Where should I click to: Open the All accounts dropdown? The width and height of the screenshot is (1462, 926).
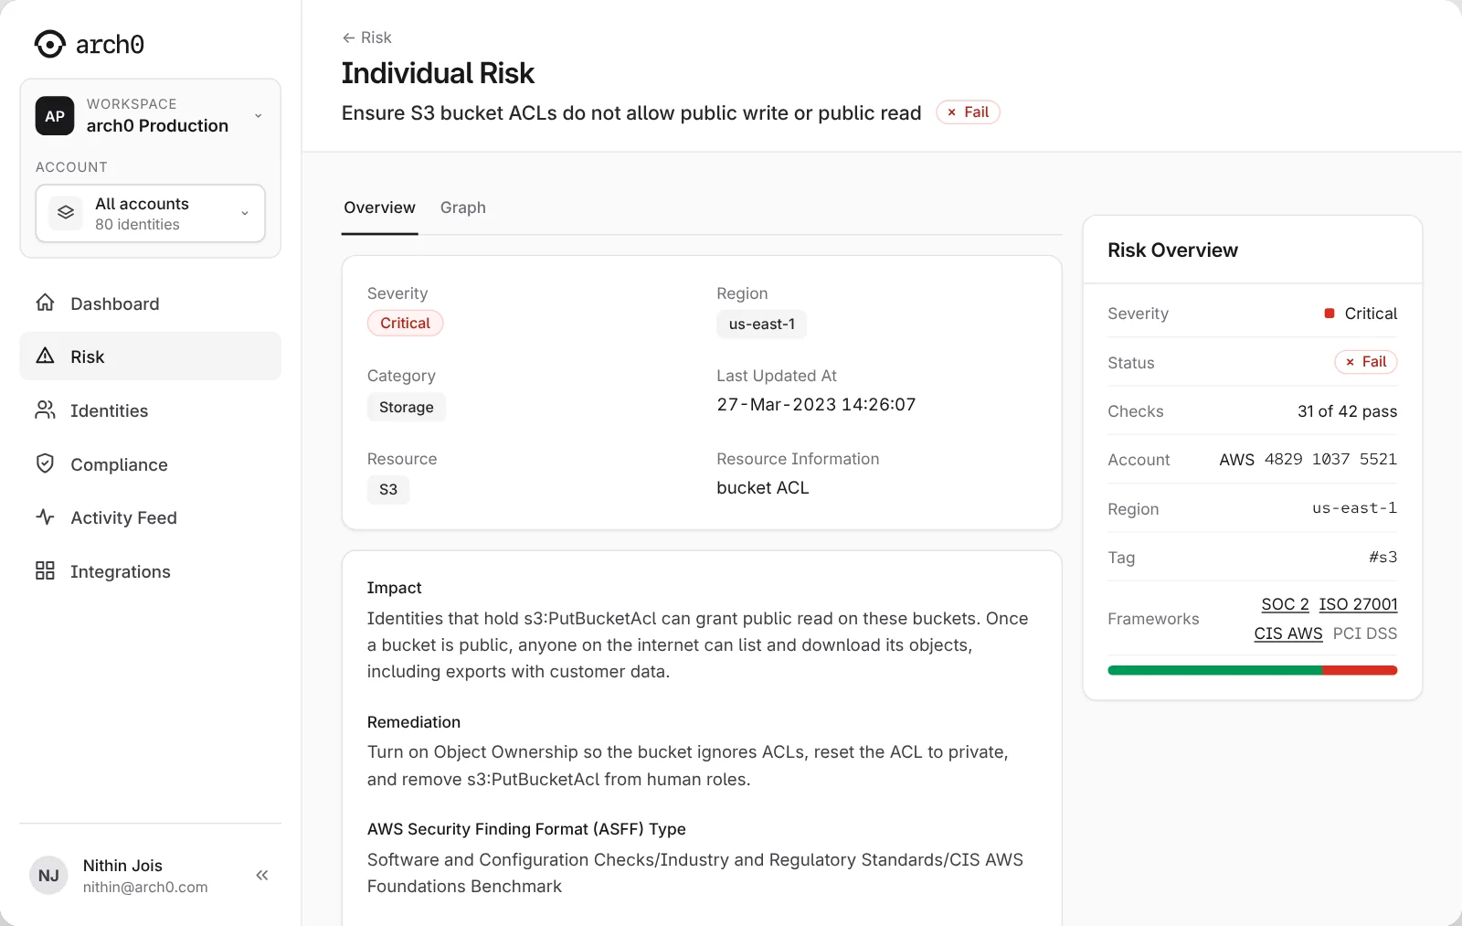pos(151,213)
